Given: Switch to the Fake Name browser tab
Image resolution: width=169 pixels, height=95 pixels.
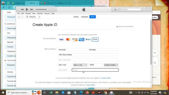Looking at the screenshot, I should tap(32, 3).
